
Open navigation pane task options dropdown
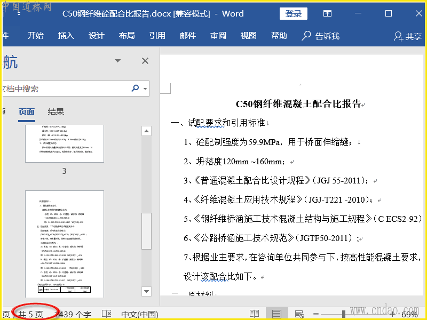tap(117, 61)
